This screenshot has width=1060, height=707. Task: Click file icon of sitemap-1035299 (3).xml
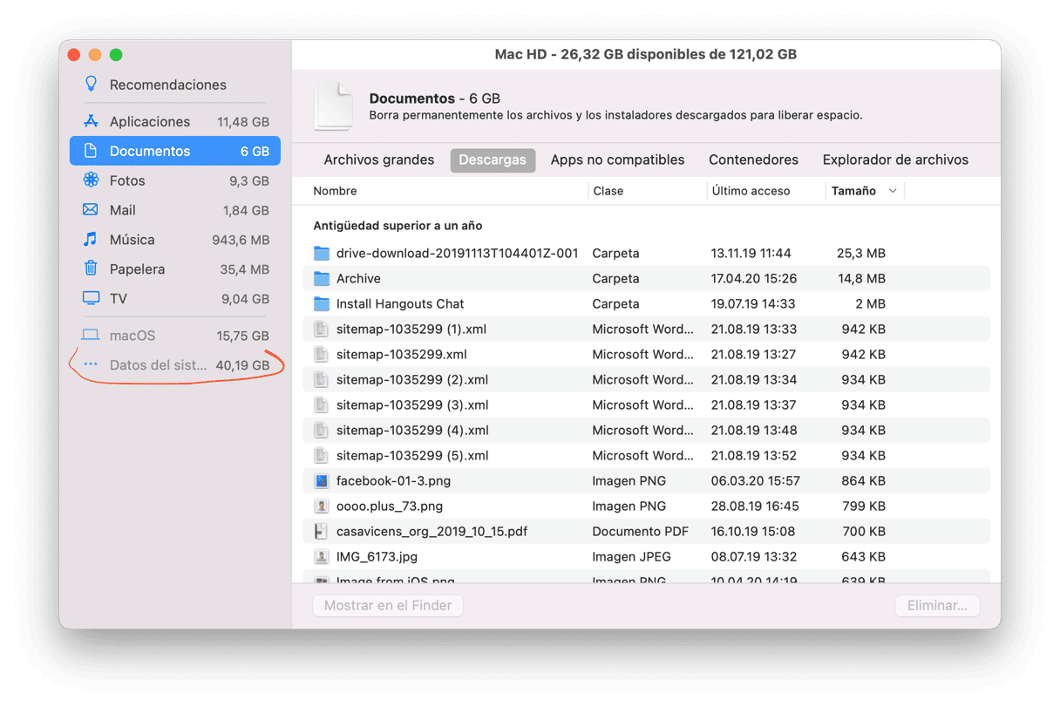point(322,405)
